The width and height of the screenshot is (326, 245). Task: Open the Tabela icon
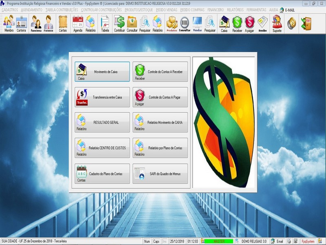105,24
